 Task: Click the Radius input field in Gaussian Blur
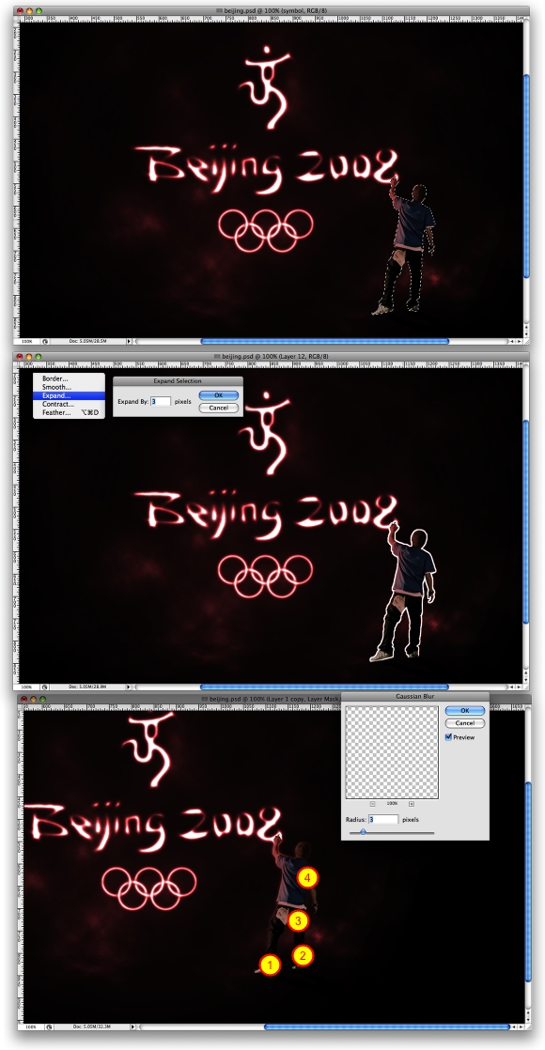click(x=383, y=819)
